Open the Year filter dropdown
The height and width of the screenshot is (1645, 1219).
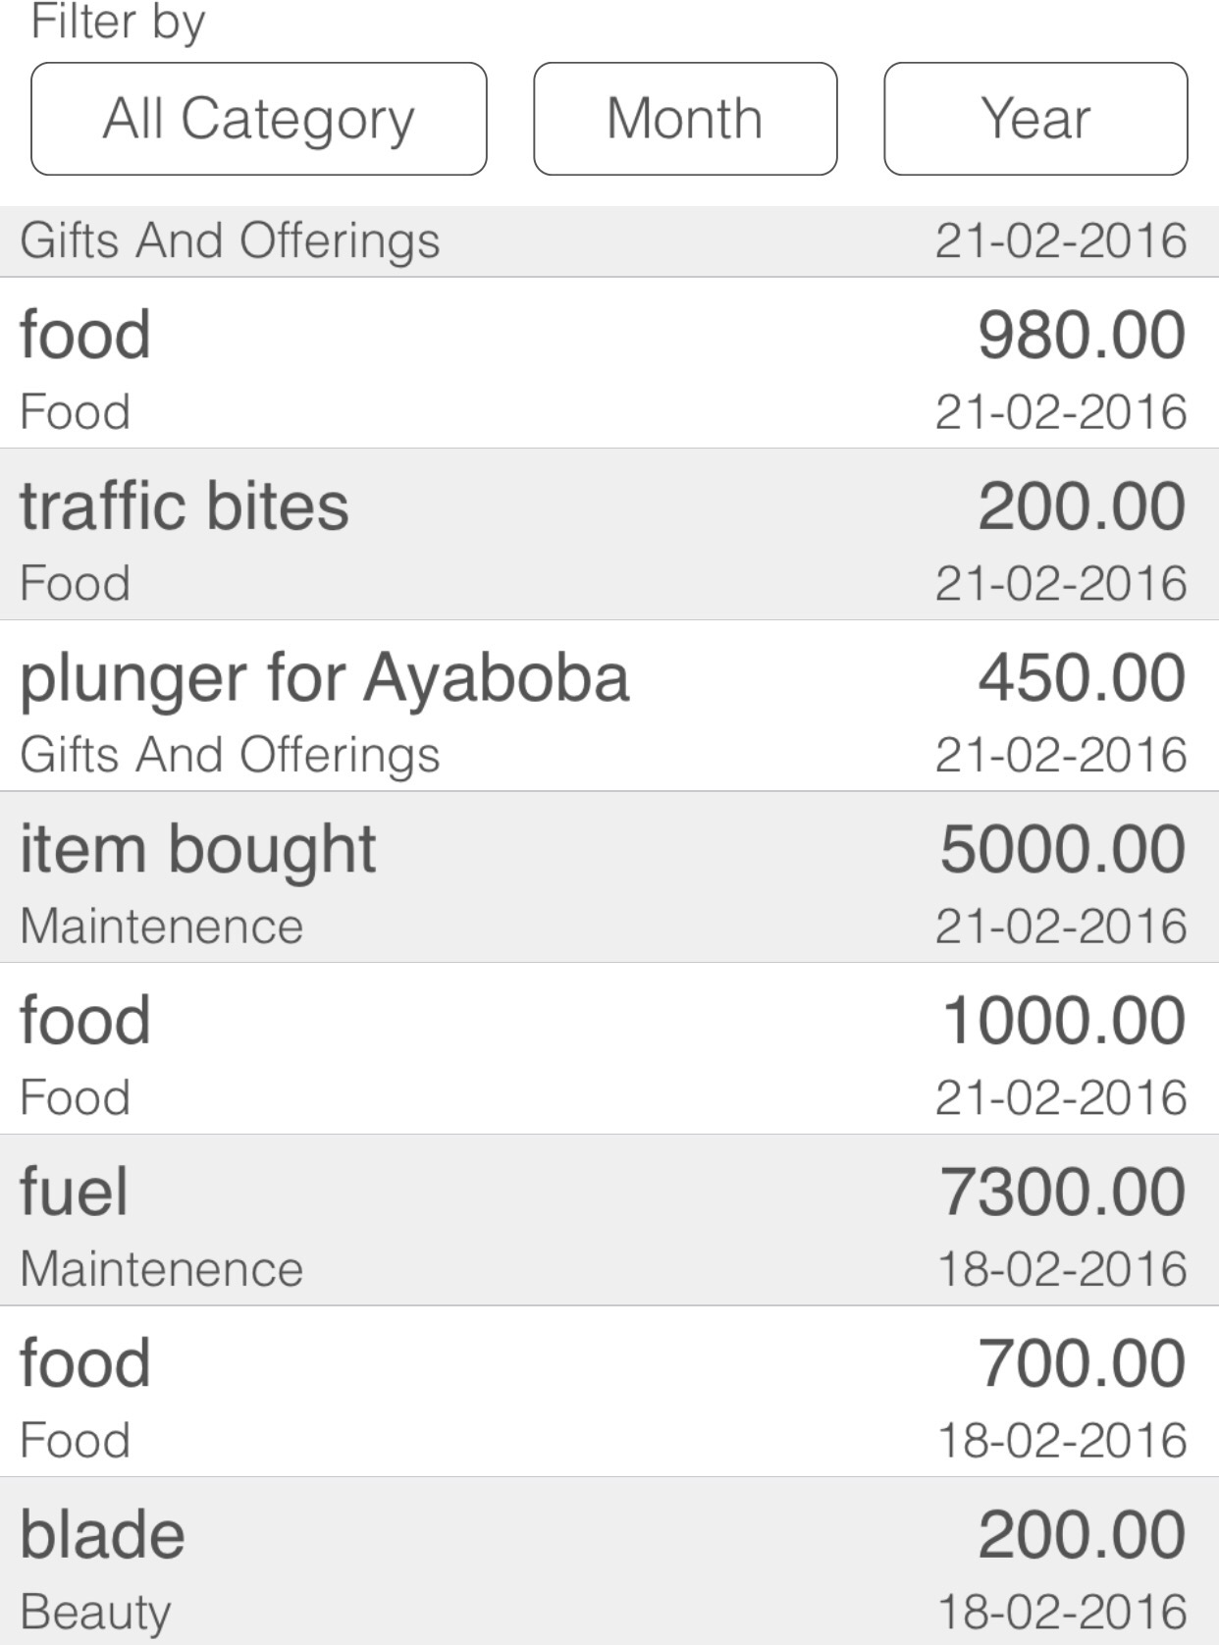[1034, 119]
